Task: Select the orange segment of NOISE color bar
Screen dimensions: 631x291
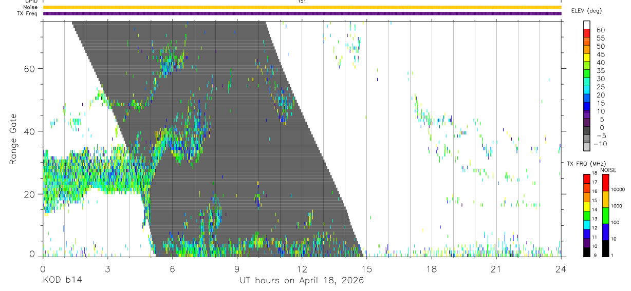Action: [605, 199]
